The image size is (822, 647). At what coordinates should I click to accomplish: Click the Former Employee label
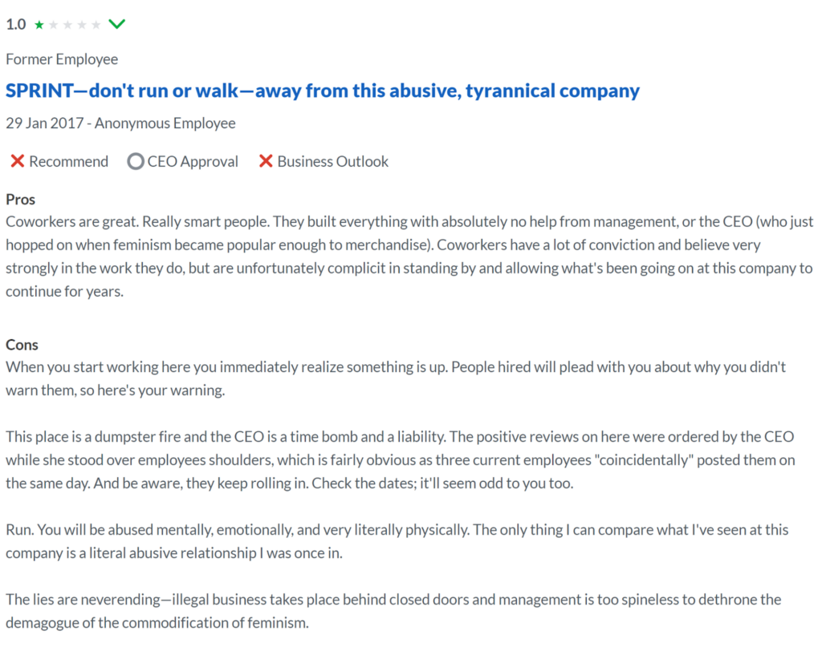[62, 59]
